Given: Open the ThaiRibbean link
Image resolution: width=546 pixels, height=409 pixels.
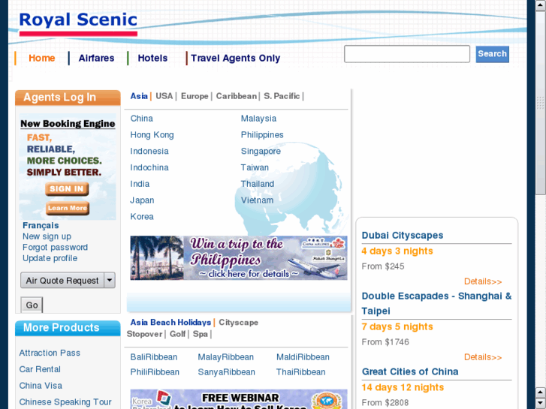Looking at the screenshot, I should point(301,372).
